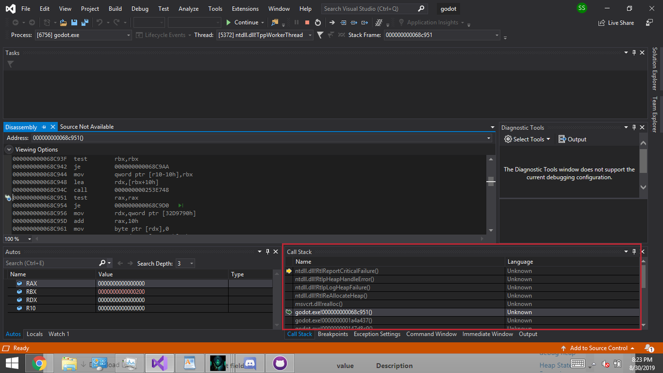Click the Restart debugging icon

(318, 23)
